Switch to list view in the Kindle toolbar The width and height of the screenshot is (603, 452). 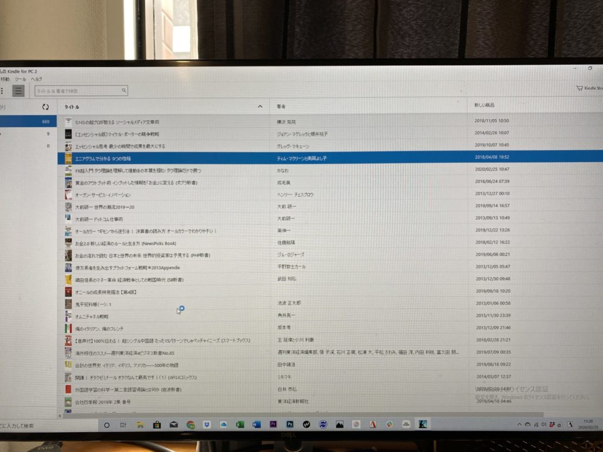pyautogui.click(x=18, y=91)
